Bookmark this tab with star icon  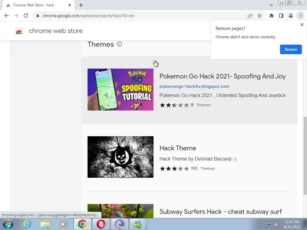(260, 16)
